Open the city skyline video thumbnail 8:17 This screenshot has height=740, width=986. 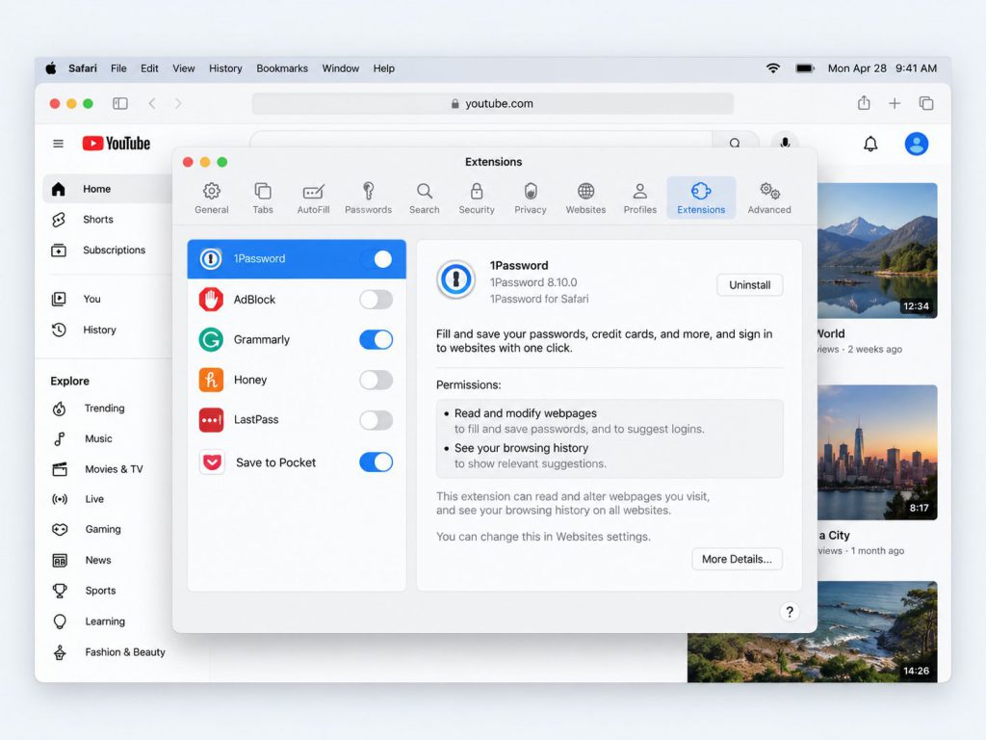[877, 452]
